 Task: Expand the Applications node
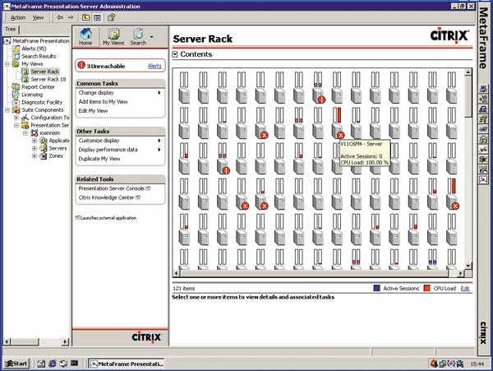[35, 141]
